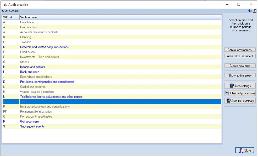
Task: Click the monitor icon on Area risk summary
Action: point(228,101)
